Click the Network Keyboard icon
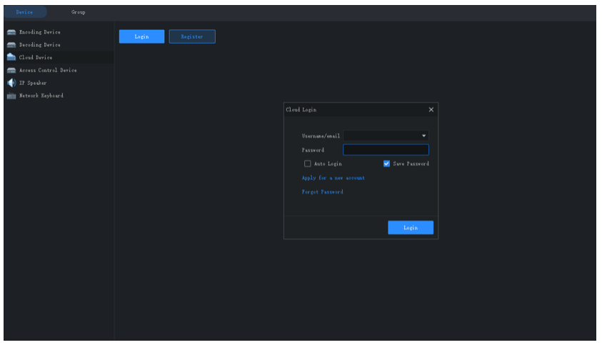 [x=11, y=96]
